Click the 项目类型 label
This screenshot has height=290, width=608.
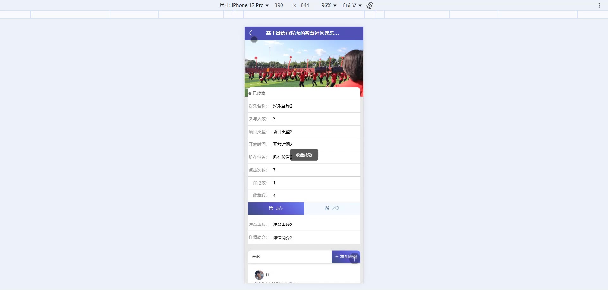click(258, 132)
